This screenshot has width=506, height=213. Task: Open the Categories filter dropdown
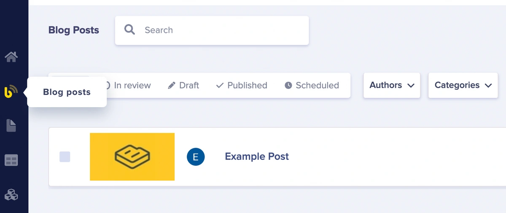point(463,85)
